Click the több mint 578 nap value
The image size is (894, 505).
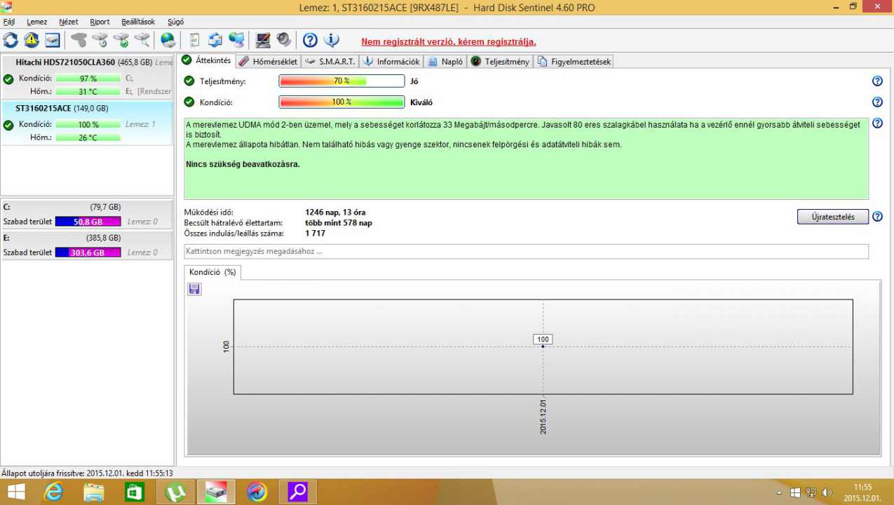click(x=339, y=222)
